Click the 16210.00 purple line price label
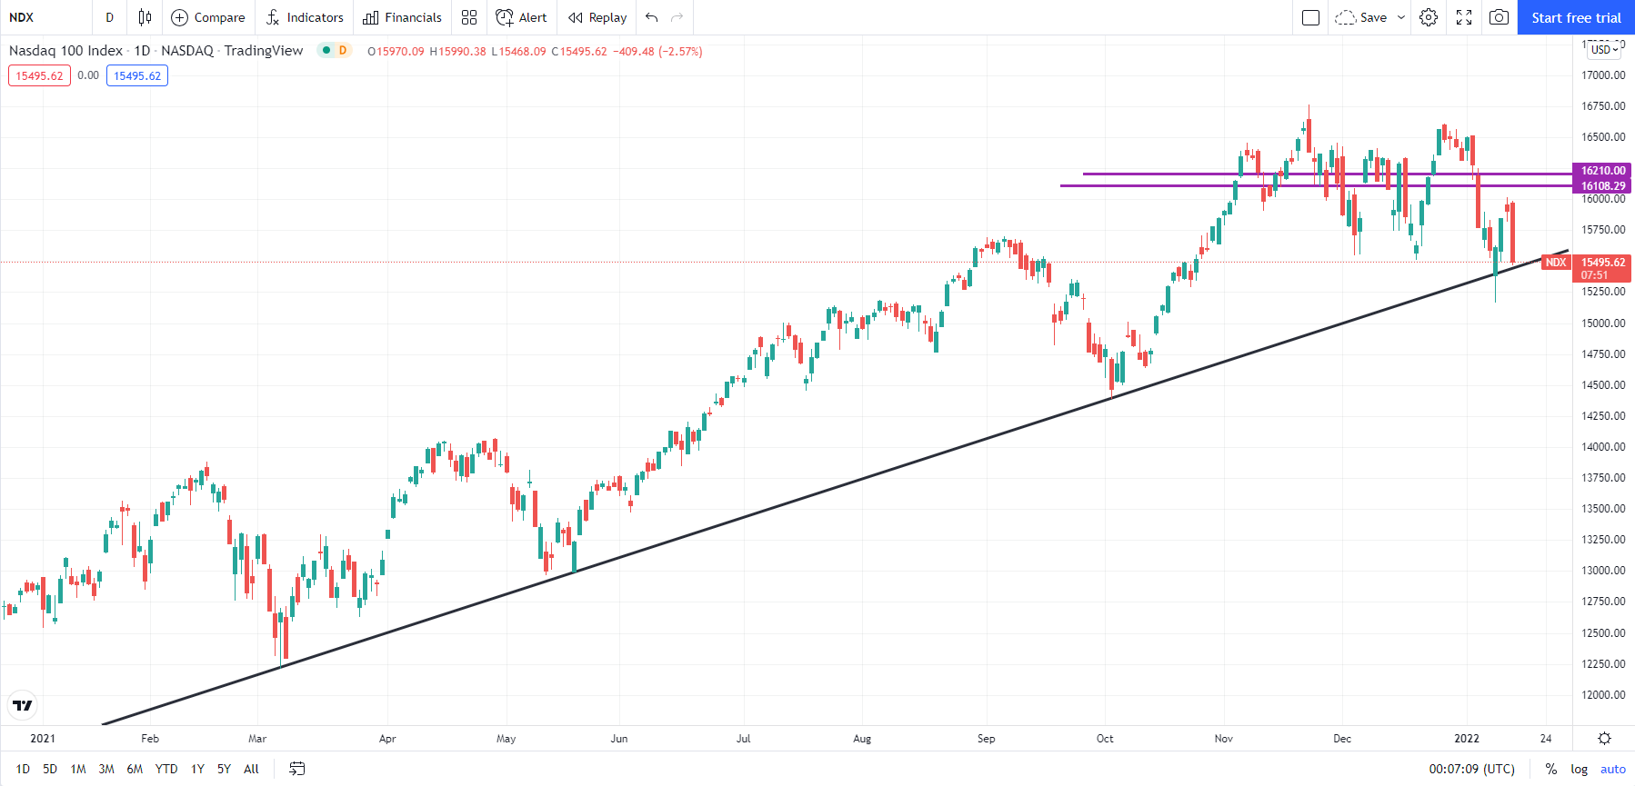This screenshot has height=786, width=1635. pos(1603,170)
